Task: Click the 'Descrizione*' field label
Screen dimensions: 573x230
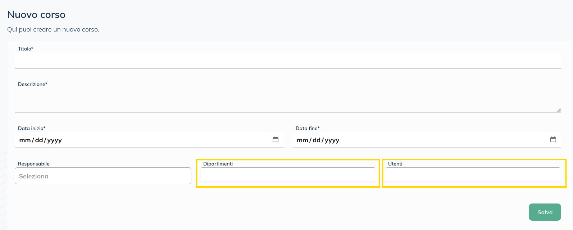Action: point(32,84)
